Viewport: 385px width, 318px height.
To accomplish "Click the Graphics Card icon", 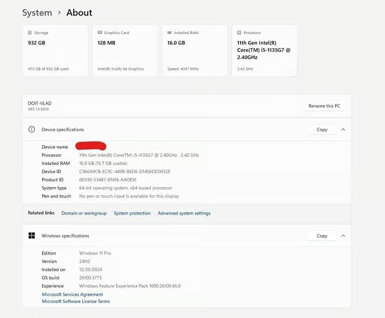I will [x=99, y=33].
